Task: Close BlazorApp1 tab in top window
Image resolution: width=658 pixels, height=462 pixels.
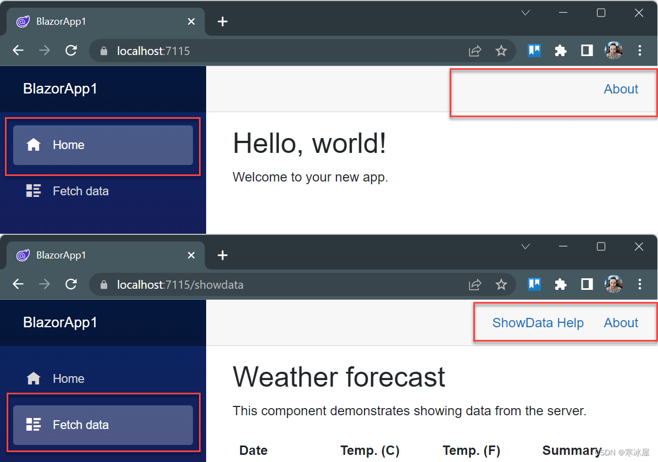Action: [191, 21]
